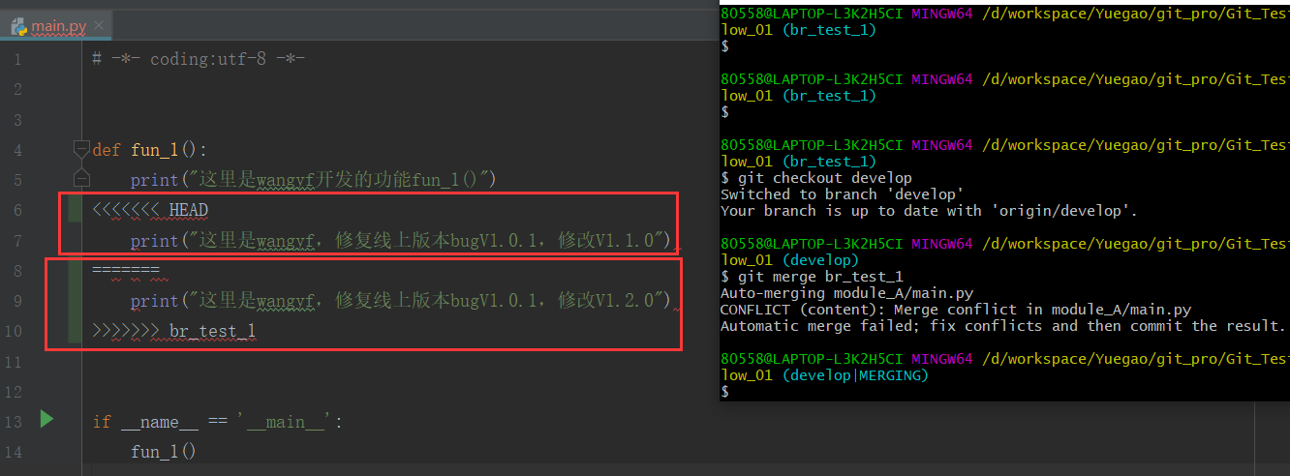The image size is (1290, 476).
Task: Click the Python file icon on main.py tab
Action: pos(18,26)
